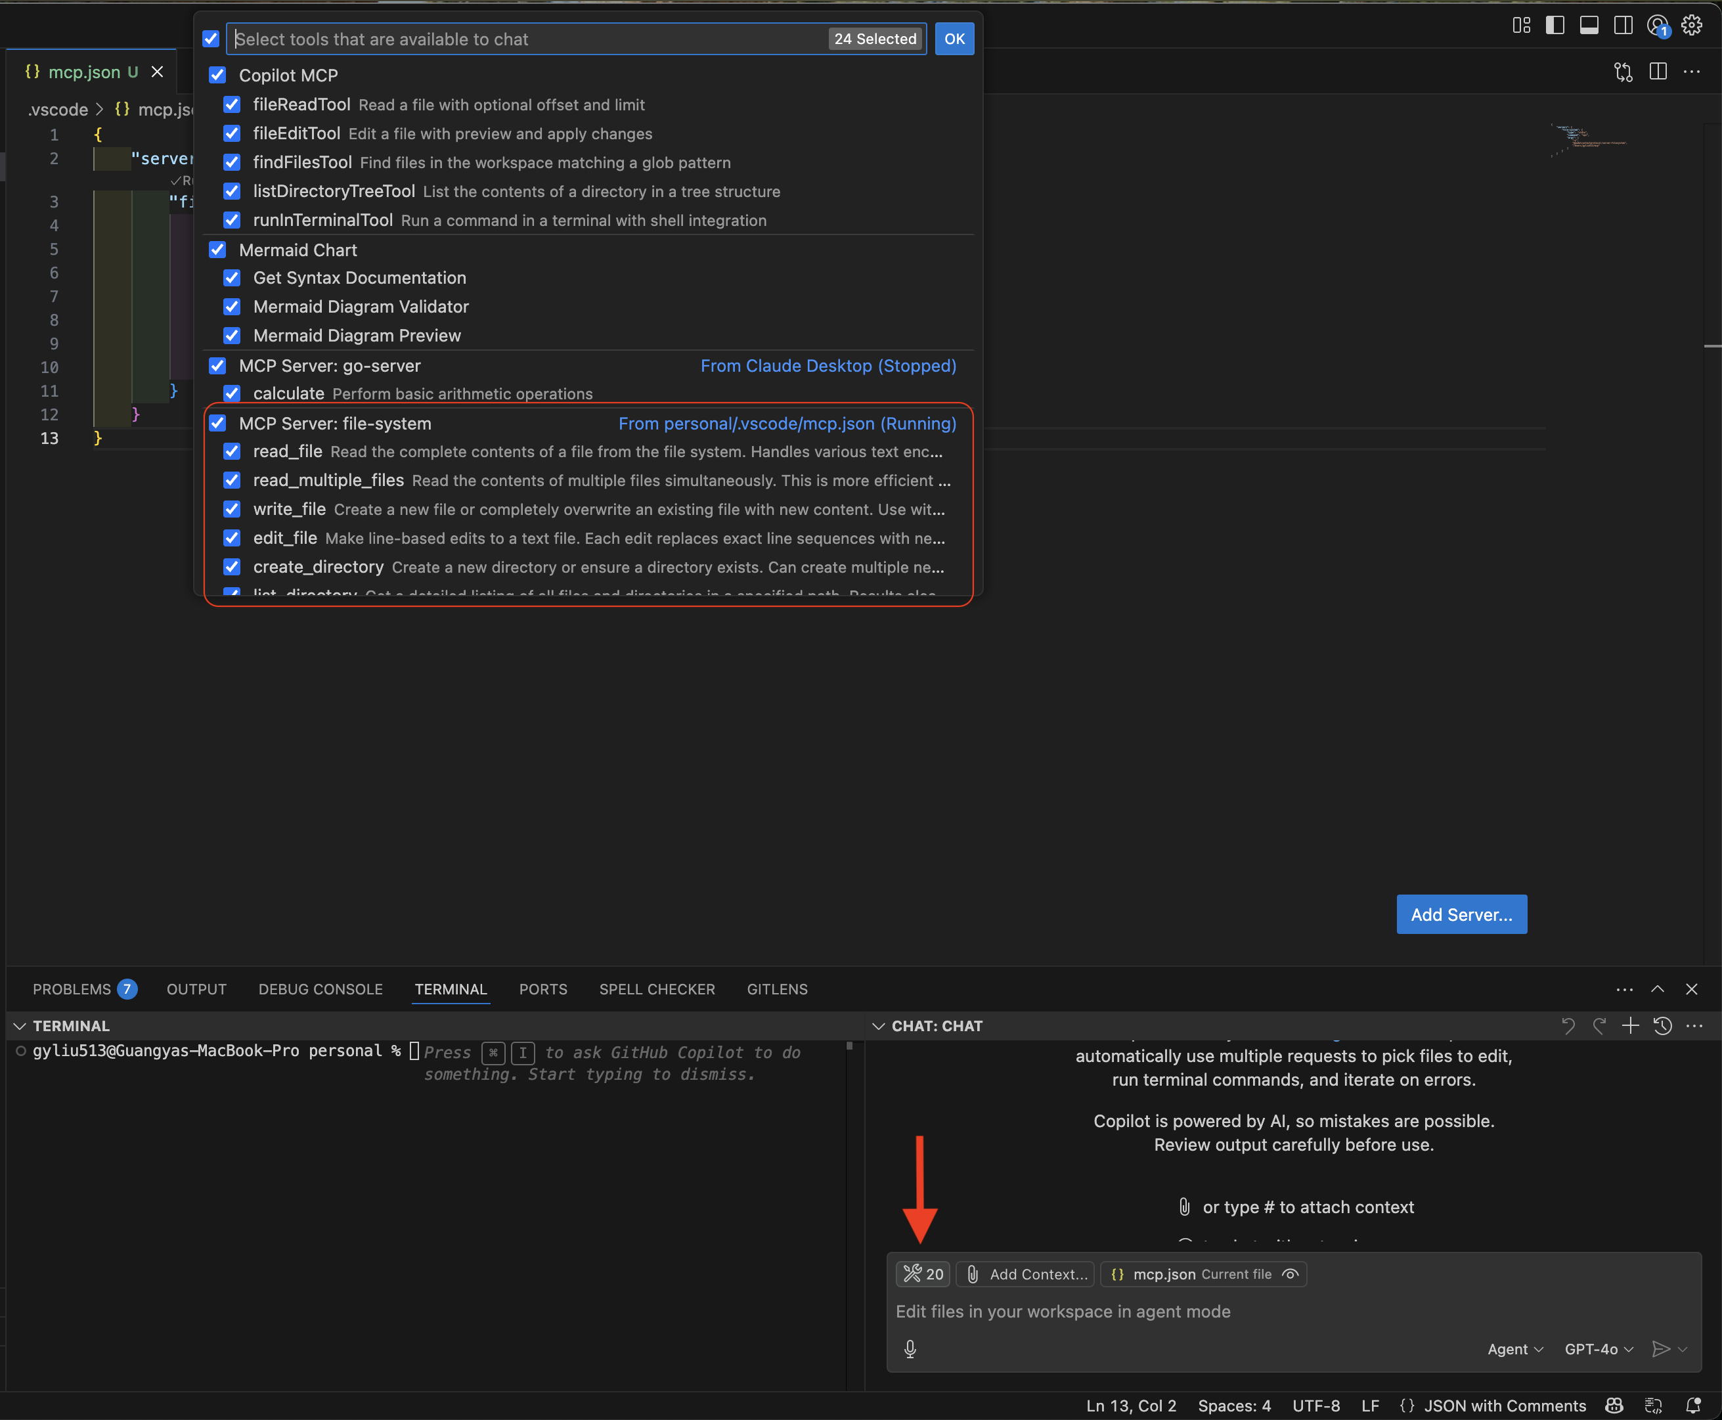The width and height of the screenshot is (1722, 1420).
Task: Toggle mcp.json current file eye visibility
Action: point(1290,1274)
